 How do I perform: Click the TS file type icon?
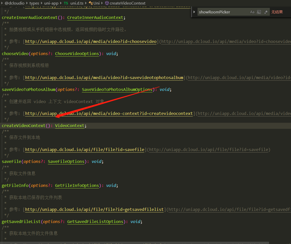[66, 3]
